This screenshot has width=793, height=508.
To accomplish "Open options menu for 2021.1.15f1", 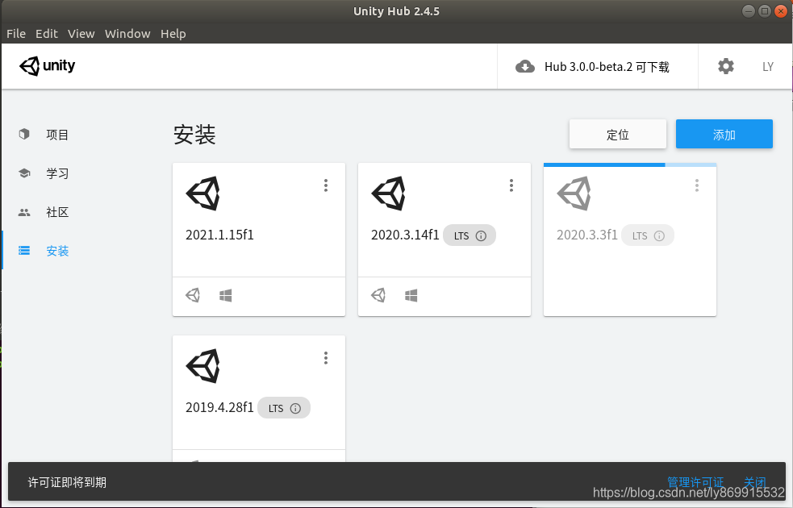I will tap(326, 185).
